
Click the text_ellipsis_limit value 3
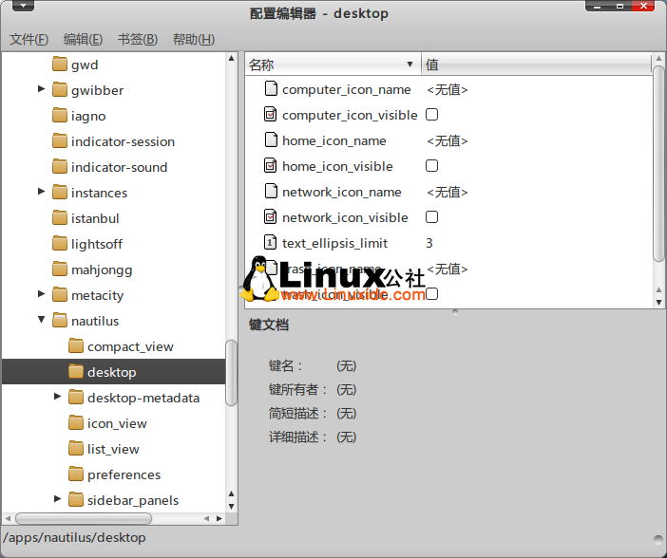(429, 243)
